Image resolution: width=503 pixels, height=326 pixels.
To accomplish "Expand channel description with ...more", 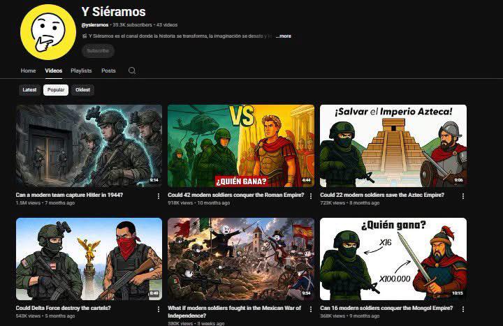I will (283, 36).
